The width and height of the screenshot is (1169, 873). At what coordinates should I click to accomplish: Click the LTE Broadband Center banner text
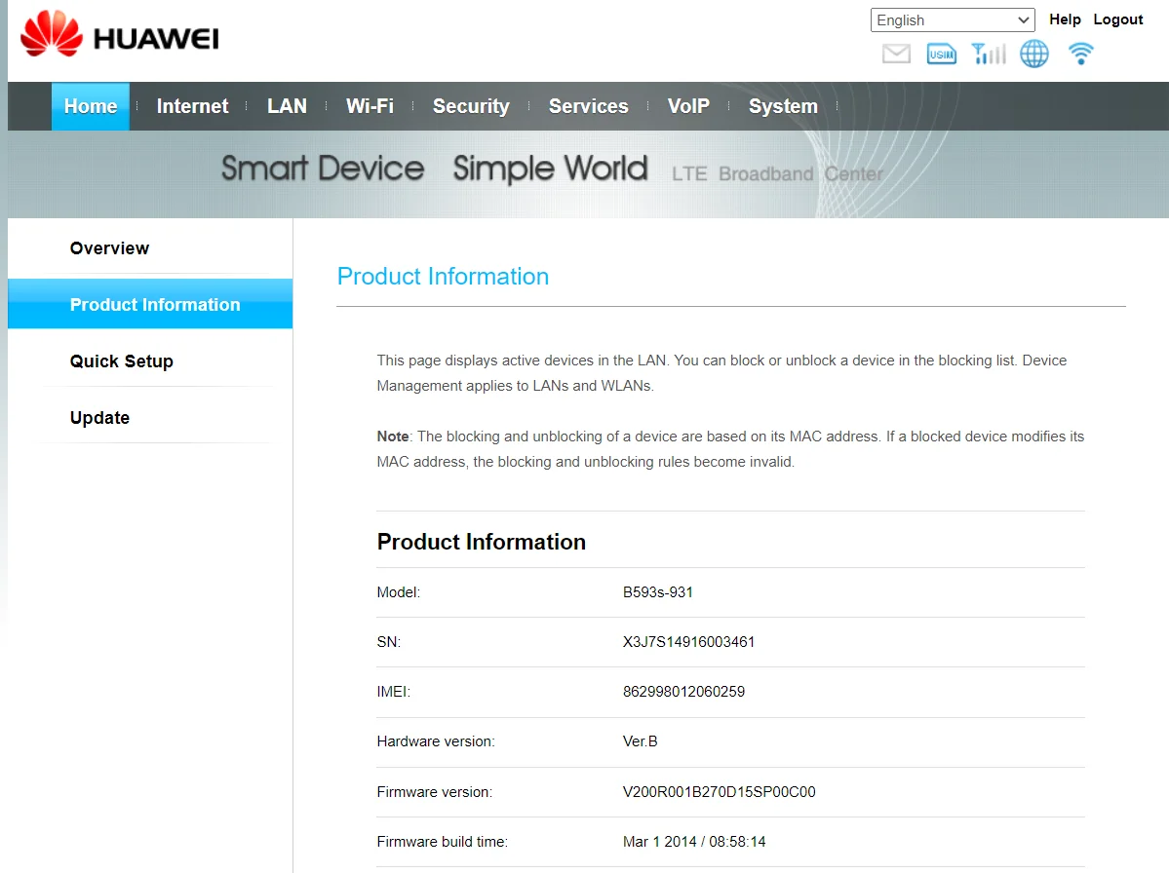click(x=777, y=173)
